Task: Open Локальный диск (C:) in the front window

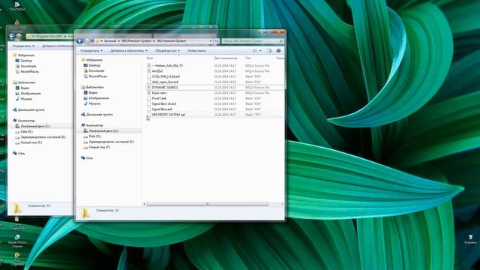Action: pos(103,130)
